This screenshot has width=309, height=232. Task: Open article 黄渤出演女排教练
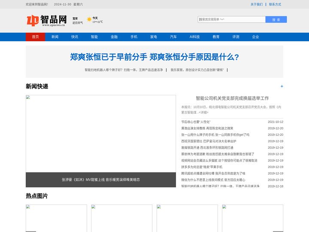(207, 128)
